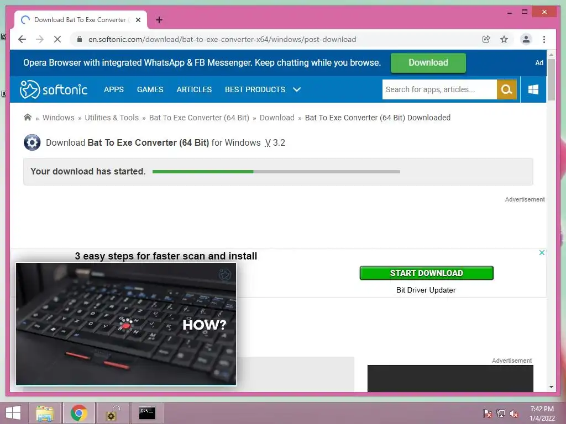This screenshot has height=424, width=566.
Task: Click the page vertical scrollbar thumb
Action: click(x=551, y=79)
